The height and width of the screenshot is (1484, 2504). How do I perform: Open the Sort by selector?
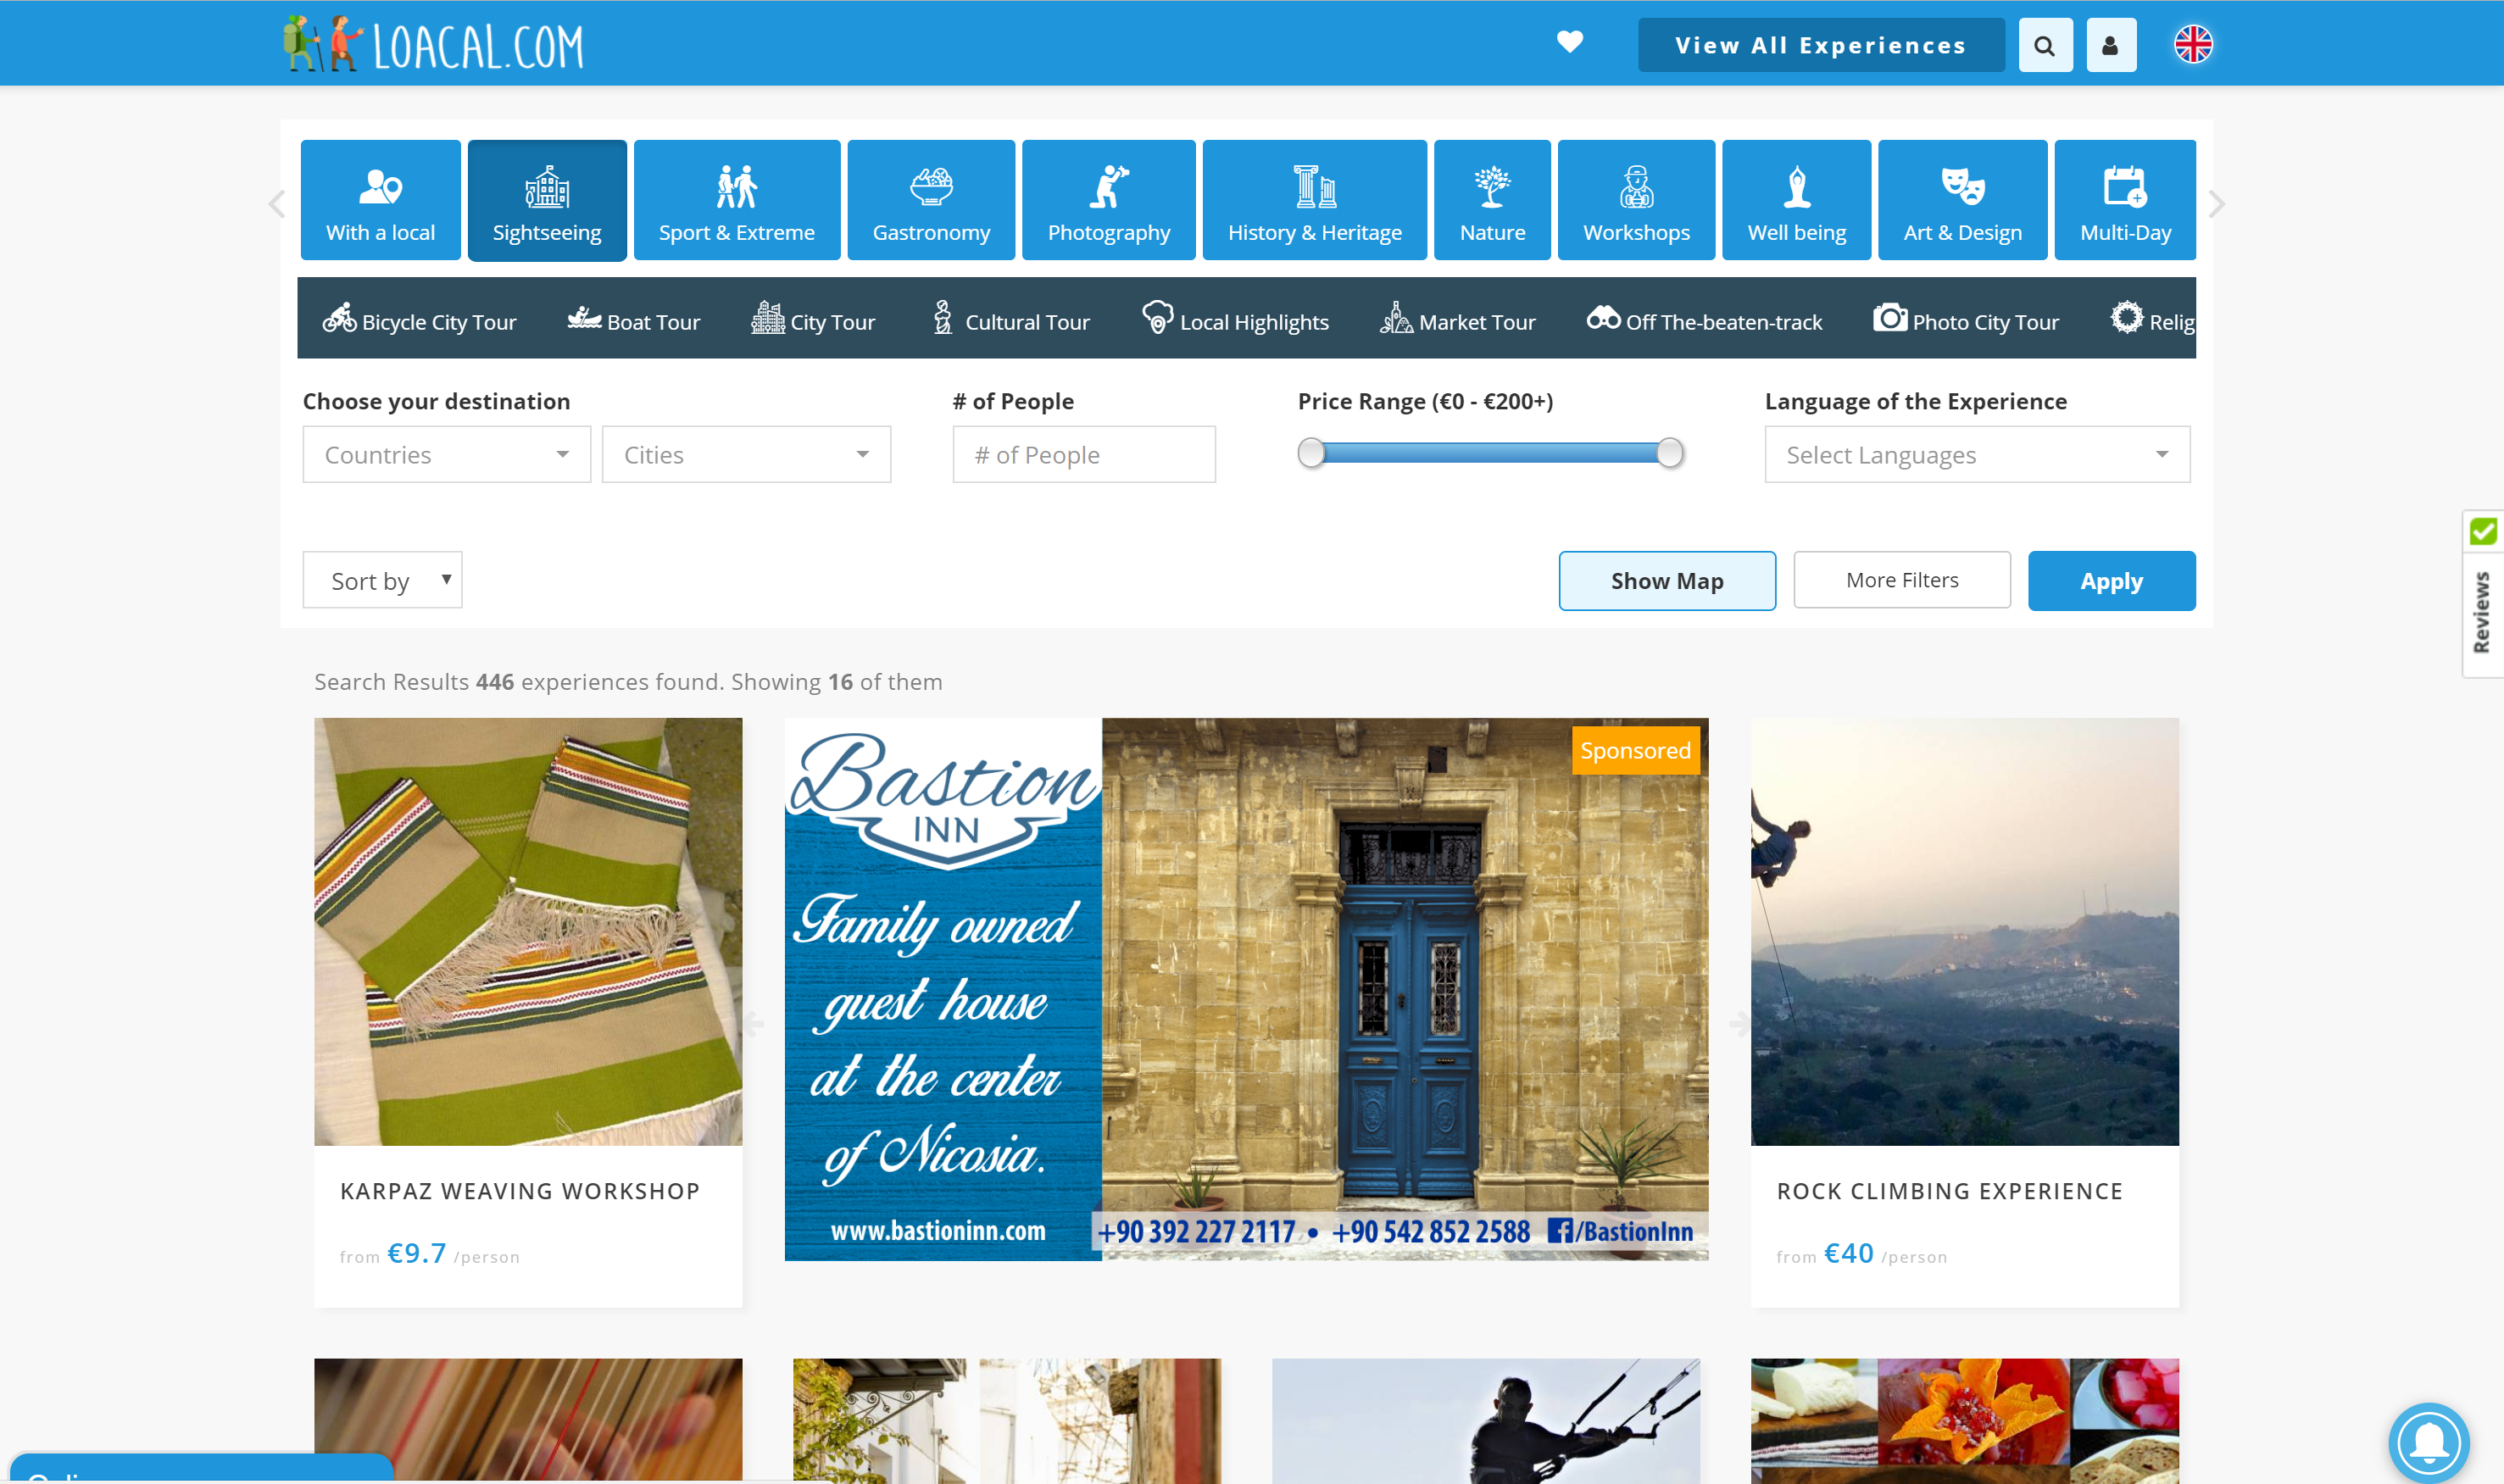382,580
